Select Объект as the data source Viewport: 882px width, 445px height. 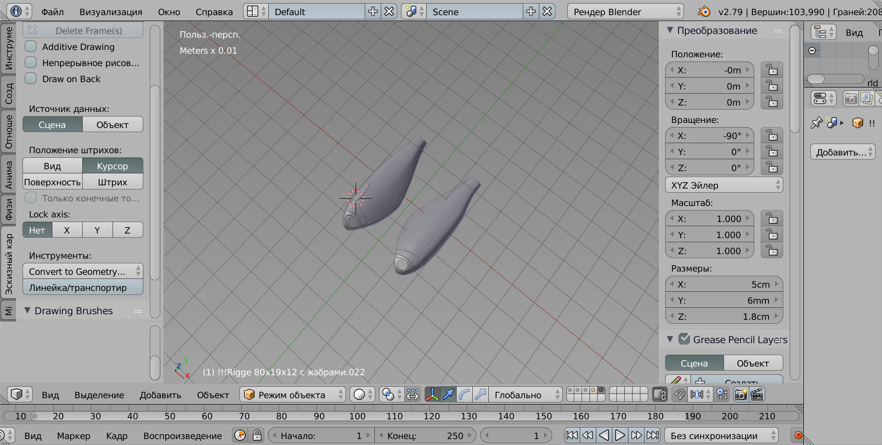pos(113,125)
